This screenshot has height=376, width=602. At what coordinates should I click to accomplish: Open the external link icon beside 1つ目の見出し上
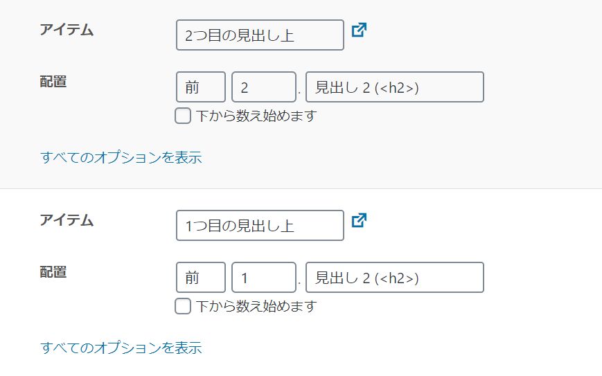[x=360, y=220]
